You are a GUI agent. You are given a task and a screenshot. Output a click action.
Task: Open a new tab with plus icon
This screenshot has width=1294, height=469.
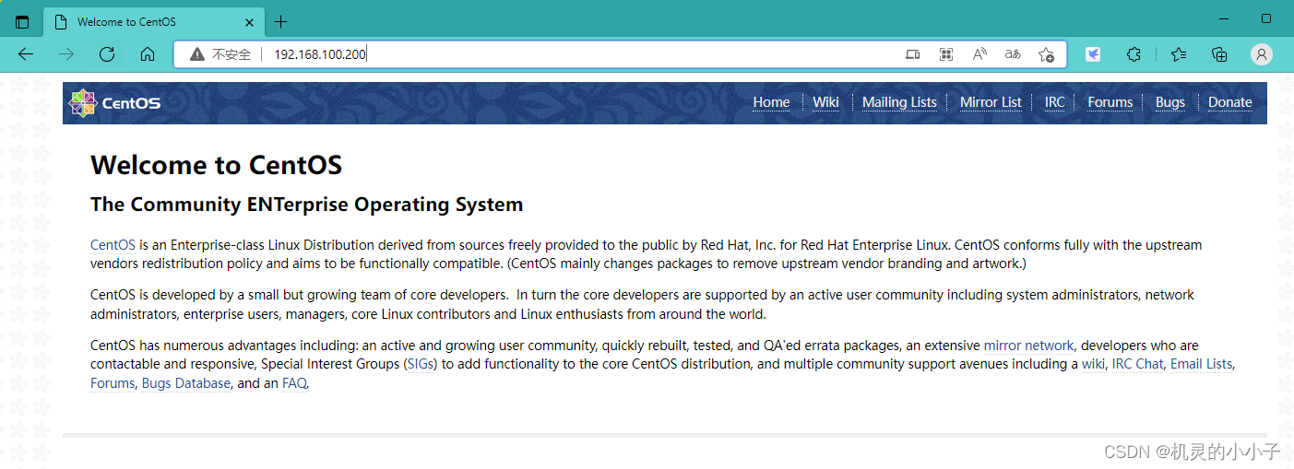pos(281,22)
